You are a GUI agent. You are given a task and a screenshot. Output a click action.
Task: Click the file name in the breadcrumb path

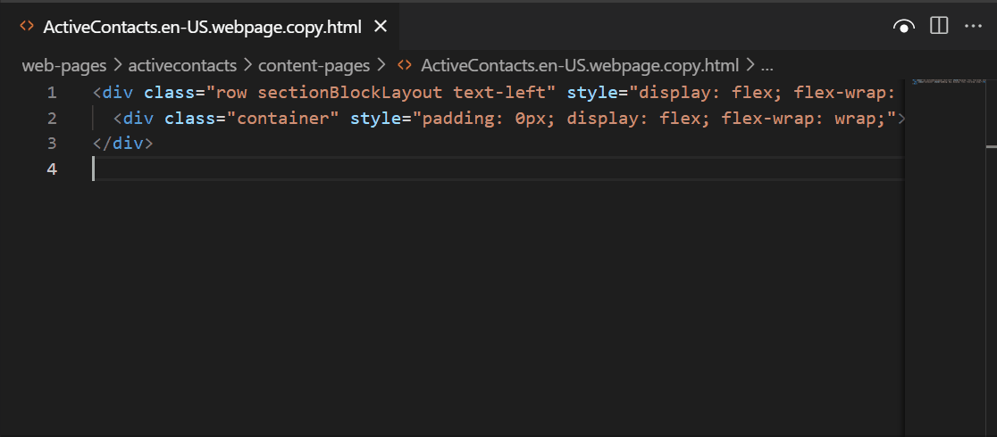[580, 65]
